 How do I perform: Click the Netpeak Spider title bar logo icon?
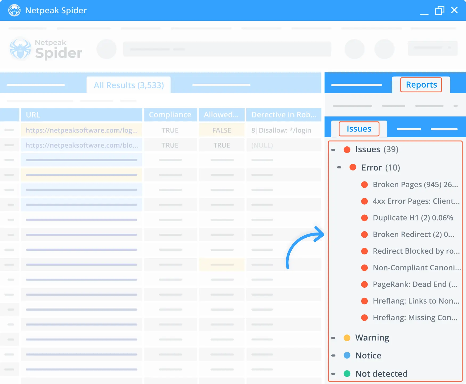(14, 10)
